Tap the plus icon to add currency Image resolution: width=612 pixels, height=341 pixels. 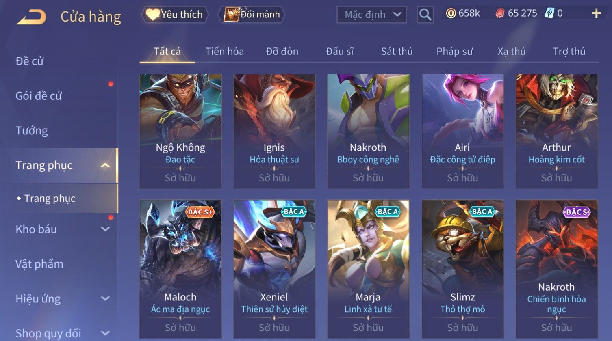(x=596, y=14)
